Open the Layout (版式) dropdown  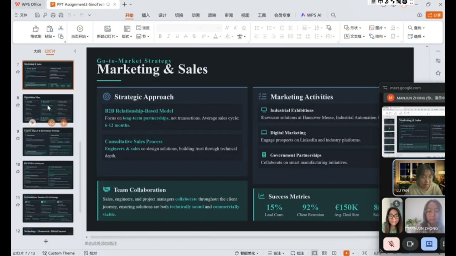coord(127,36)
